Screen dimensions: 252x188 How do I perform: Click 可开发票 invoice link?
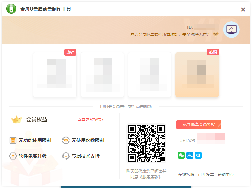[x=206, y=175]
